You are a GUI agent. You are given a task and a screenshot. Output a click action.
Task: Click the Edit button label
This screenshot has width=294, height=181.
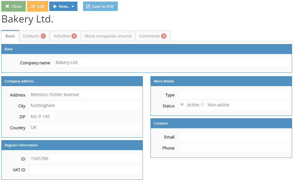coord(40,6)
